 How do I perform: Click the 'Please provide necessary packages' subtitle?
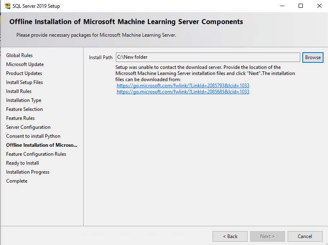coord(96,35)
